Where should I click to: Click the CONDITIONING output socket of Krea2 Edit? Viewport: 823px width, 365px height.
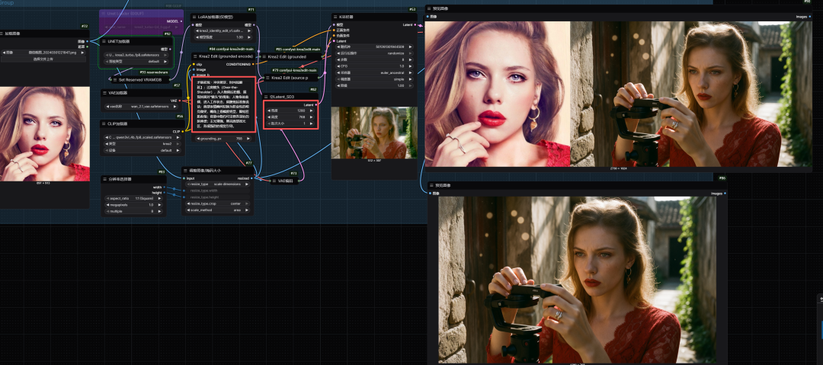click(254, 65)
